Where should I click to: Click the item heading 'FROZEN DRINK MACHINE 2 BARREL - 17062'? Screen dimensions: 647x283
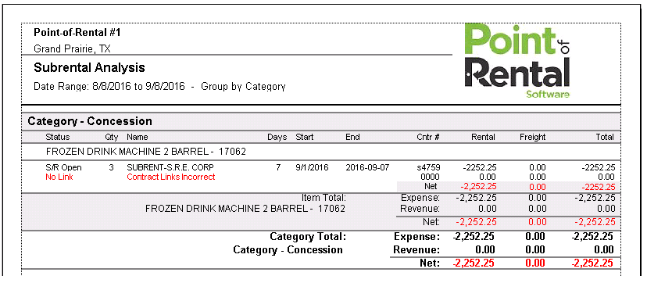(x=146, y=152)
